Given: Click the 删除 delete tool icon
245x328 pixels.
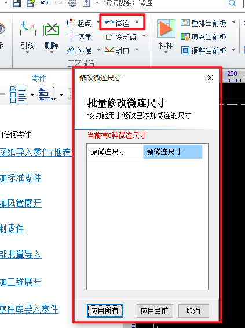Looking at the screenshot, I should (52, 29).
